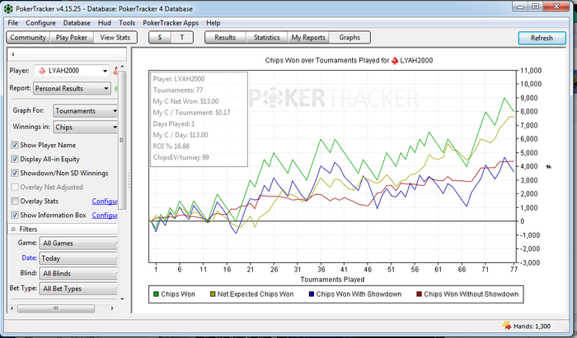Switch to Community tab
This screenshot has height=338, width=577.
tap(28, 38)
